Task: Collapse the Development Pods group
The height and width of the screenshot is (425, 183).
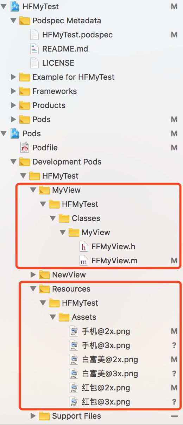Action: click(x=13, y=162)
